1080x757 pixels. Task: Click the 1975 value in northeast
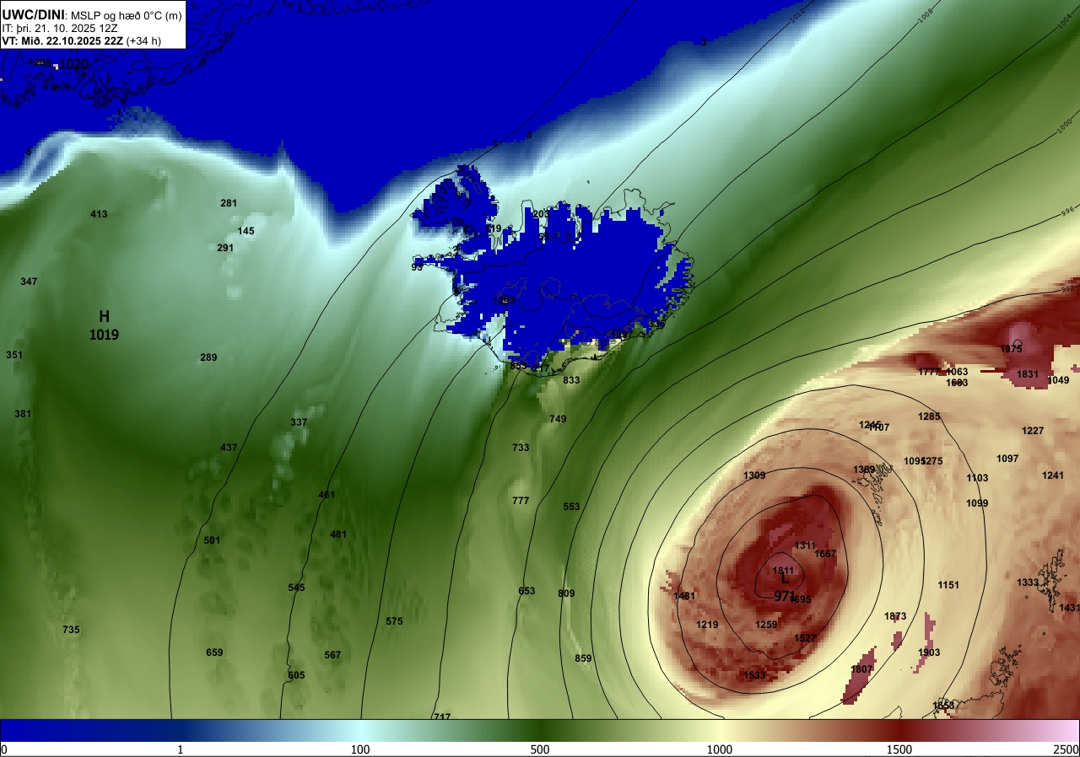click(1011, 349)
